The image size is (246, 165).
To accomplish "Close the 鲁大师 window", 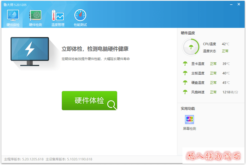I will click(x=239, y=4).
